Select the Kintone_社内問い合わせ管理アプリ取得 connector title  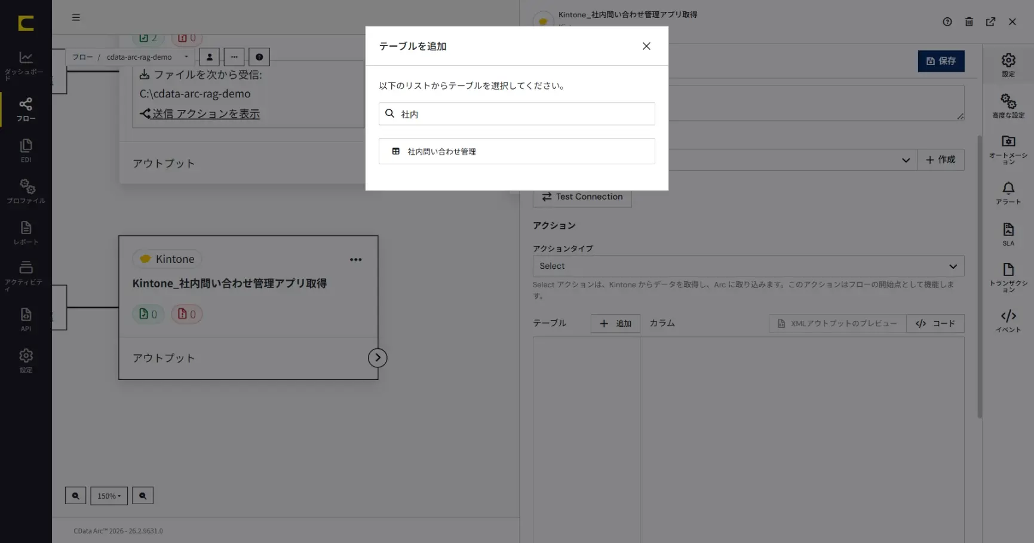point(229,284)
